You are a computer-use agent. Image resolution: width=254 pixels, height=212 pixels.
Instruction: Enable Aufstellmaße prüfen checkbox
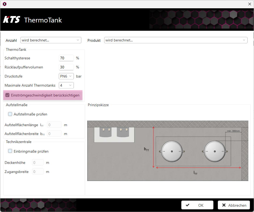click(x=10, y=114)
